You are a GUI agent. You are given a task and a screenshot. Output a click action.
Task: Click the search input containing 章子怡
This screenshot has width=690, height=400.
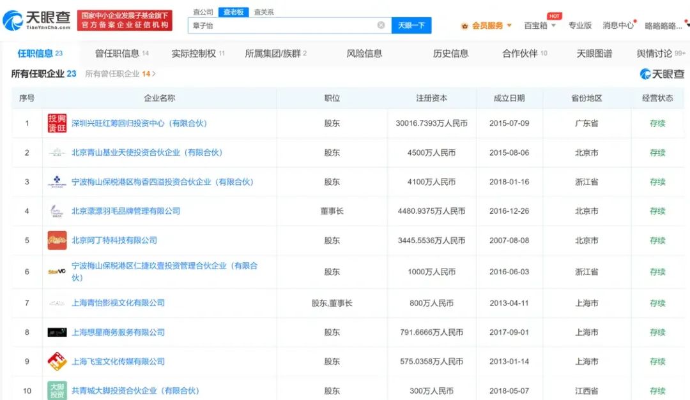[281, 26]
